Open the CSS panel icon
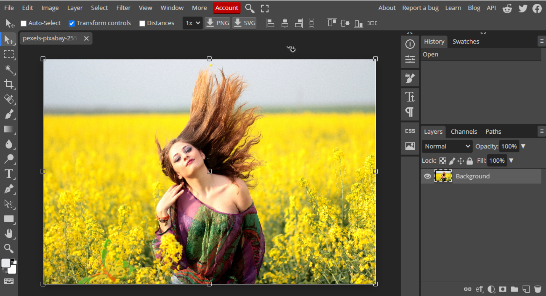This screenshot has height=296, width=546. coord(410,131)
